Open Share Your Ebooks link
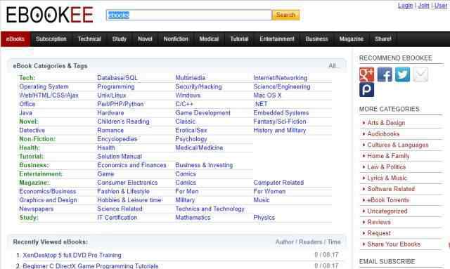Image resolution: width=450 pixels, height=269 pixels. (394, 244)
